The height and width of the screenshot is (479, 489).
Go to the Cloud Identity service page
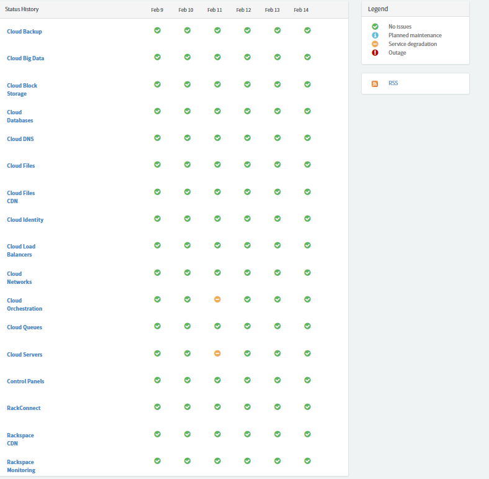[x=25, y=220]
